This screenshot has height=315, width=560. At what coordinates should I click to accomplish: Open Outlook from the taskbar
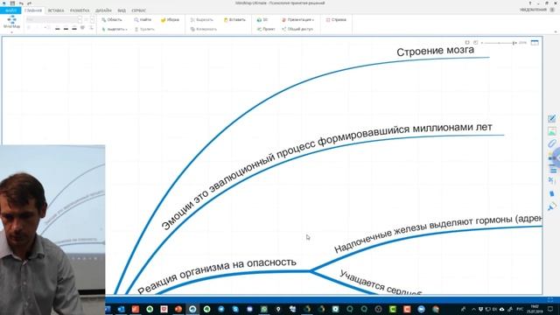pos(121,309)
